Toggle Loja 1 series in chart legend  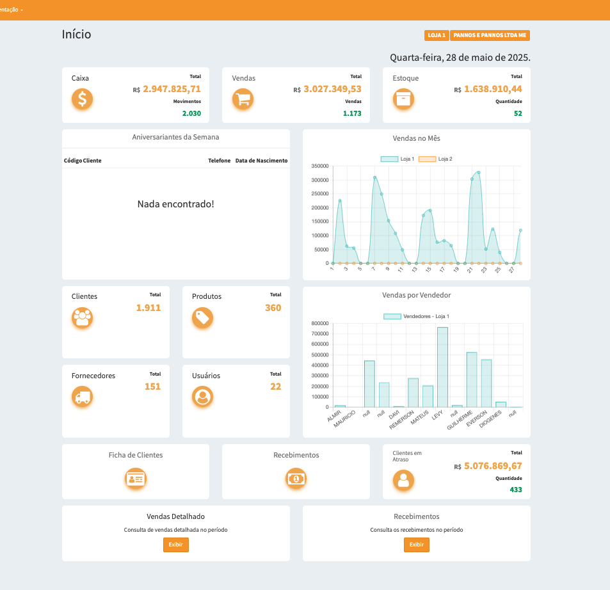[397, 159]
